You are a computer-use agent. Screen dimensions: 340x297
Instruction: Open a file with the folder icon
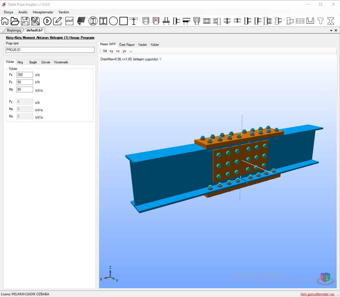coord(15,21)
